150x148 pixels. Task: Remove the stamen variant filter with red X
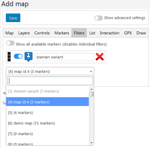(99, 57)
